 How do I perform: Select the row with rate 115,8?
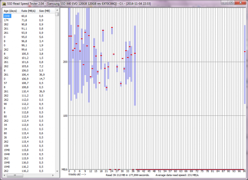pos(29,150)
